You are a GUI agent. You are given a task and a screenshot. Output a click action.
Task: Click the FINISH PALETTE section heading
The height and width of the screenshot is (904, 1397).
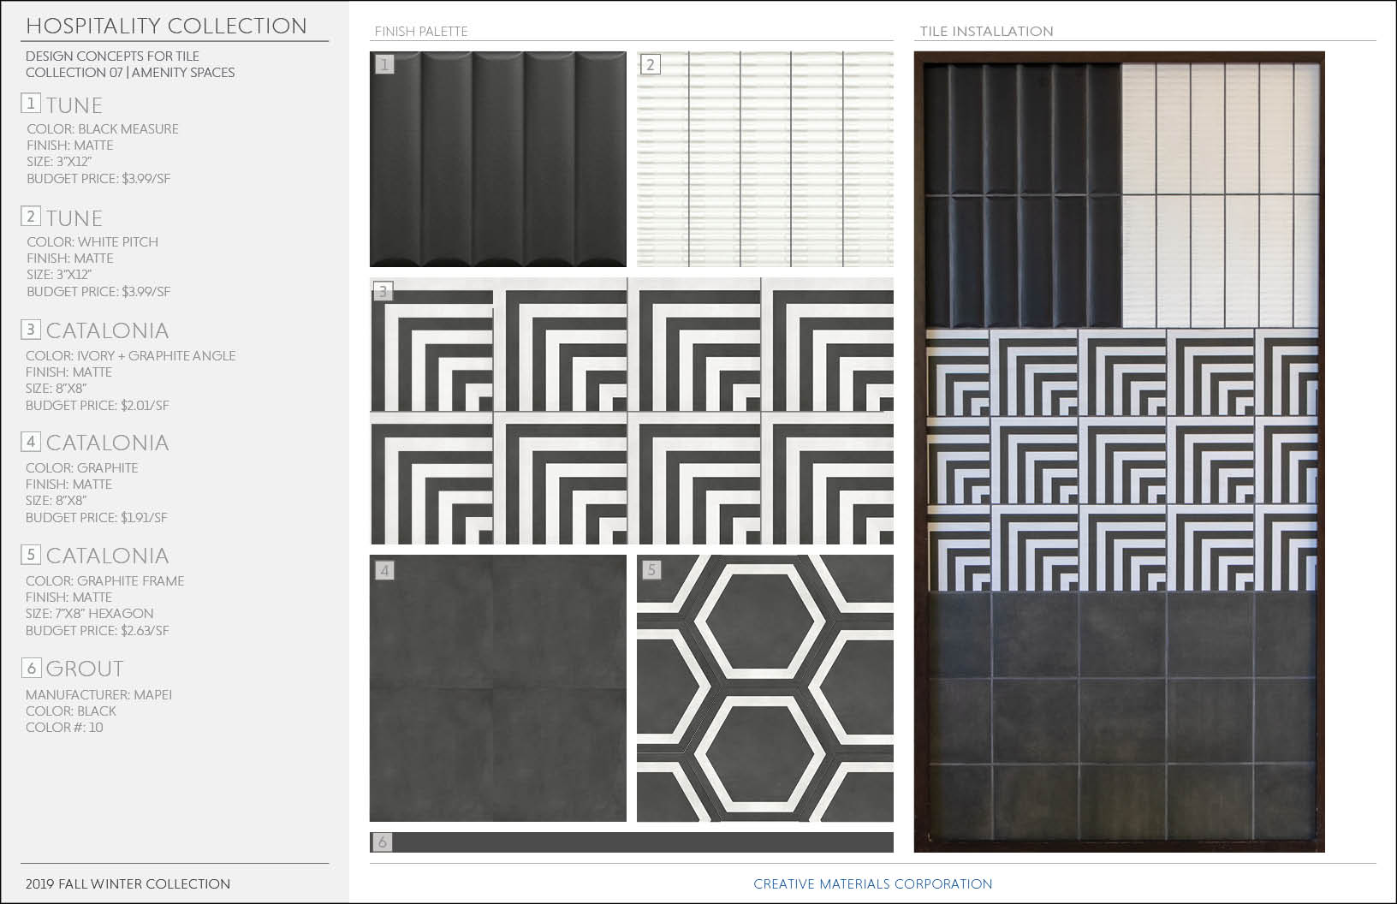click(x=421, y=32)
